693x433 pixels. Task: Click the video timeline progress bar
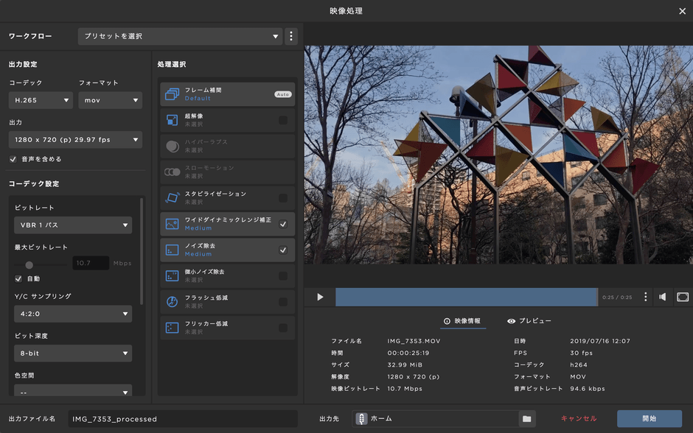466,297
